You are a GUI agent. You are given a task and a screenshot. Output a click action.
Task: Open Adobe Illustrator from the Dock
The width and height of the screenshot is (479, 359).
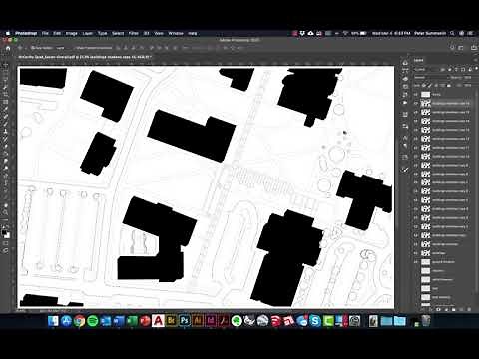click(x=198, y=321)
